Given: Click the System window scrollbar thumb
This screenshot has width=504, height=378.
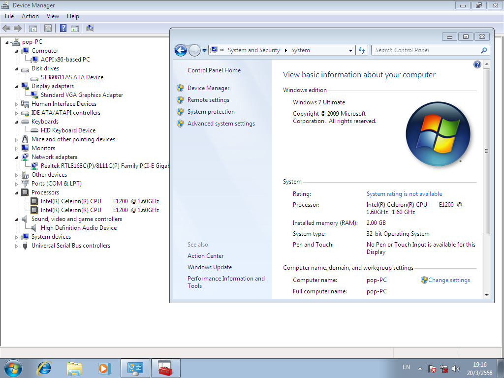Looking at the screenshot, I should (487, 151).
